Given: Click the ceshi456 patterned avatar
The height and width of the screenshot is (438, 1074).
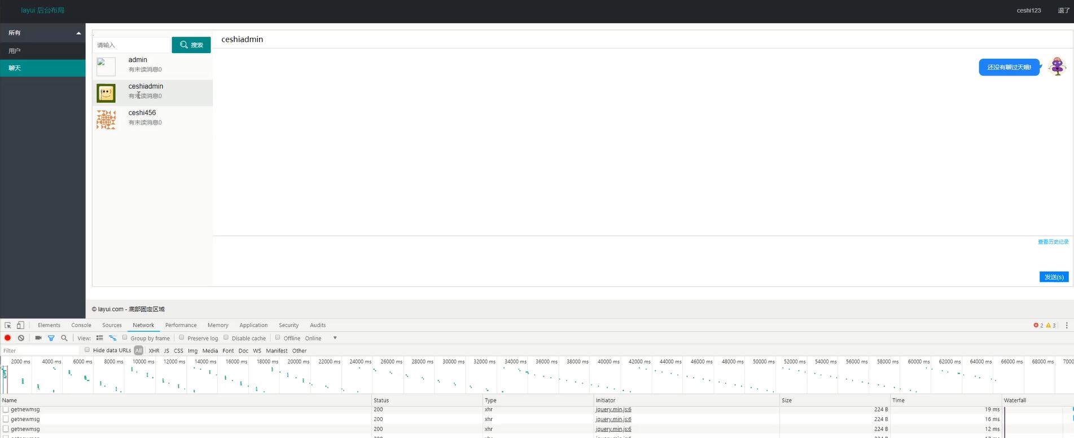Looking at the screenshot, I should click(106, 120).
